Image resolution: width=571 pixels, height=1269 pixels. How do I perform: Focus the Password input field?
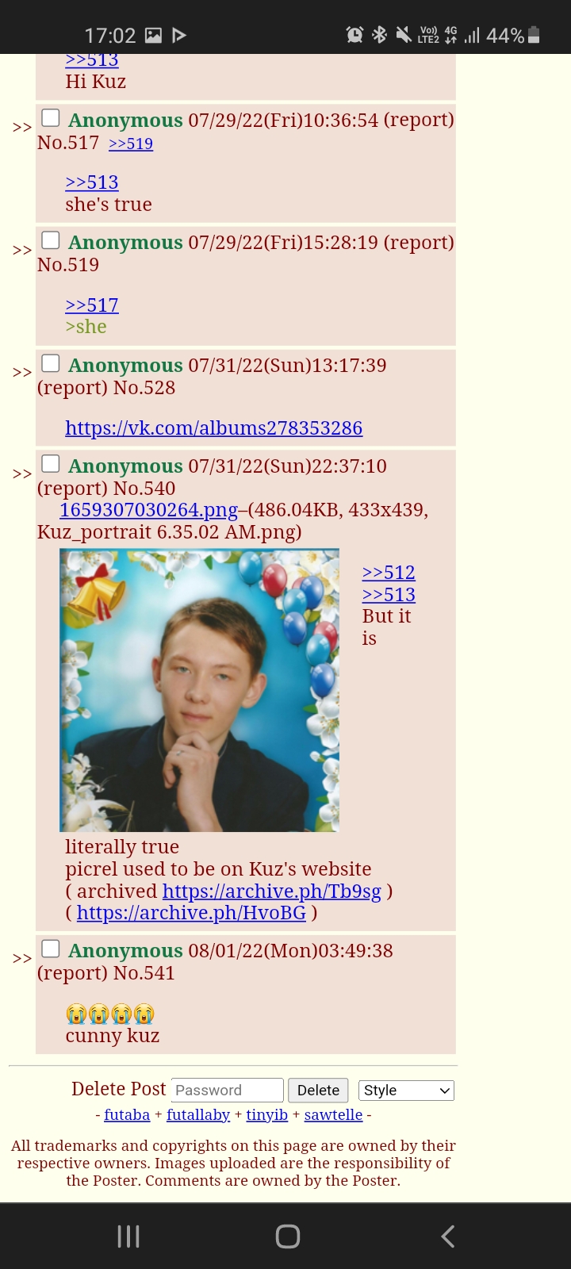pyautogui.click(x=227, y=1090)
